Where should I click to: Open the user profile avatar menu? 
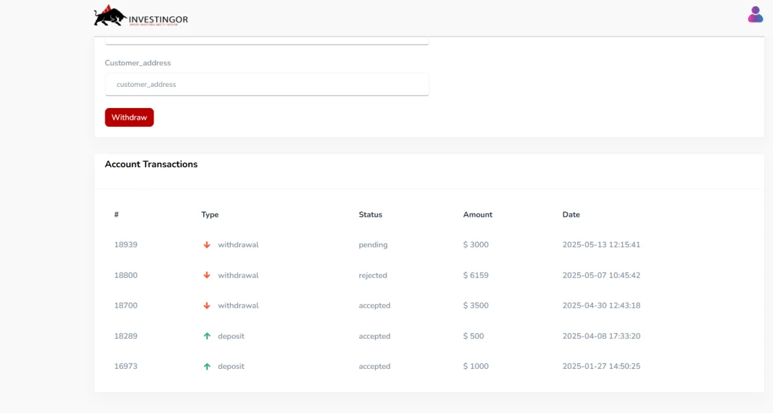[x=755, y=14]
